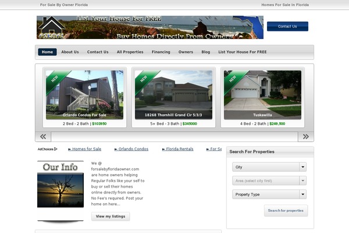This screenshot has height=233, width=349.
Task: Click the Our Info sunset image
Action: pyautogui.click(x=60, y=190)
